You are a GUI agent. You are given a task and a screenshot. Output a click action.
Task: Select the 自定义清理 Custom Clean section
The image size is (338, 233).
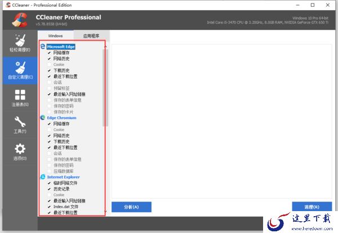point(20,70)
